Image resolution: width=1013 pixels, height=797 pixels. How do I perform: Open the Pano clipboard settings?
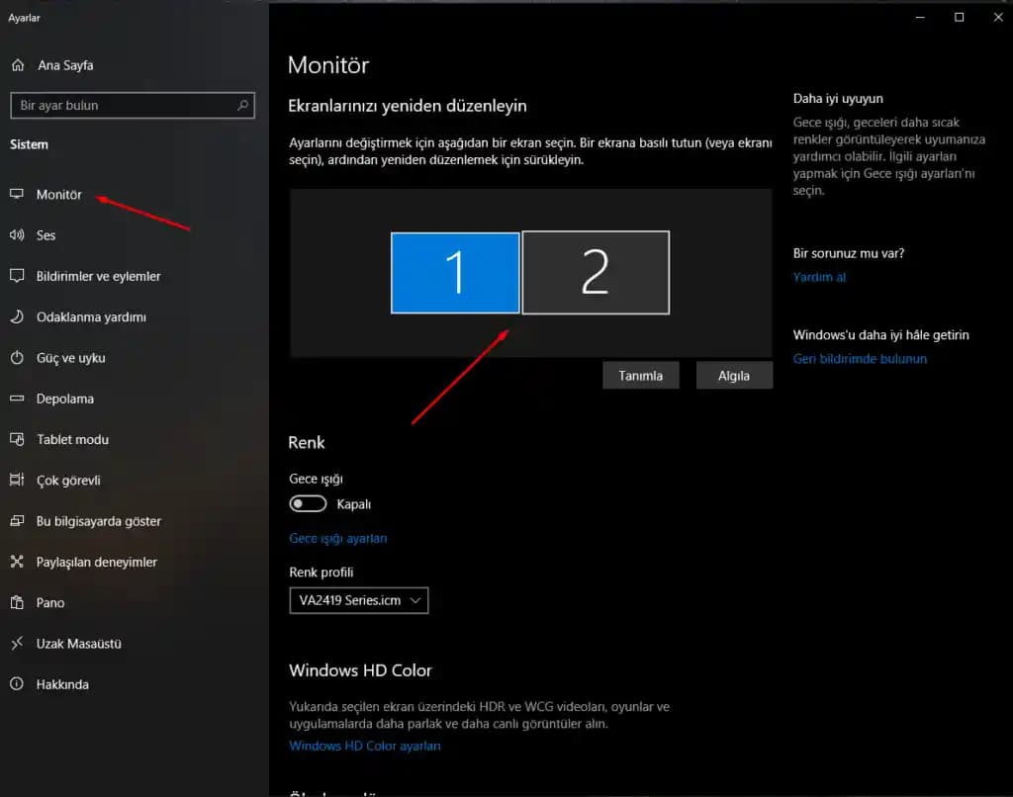click(x=50, y=602)
